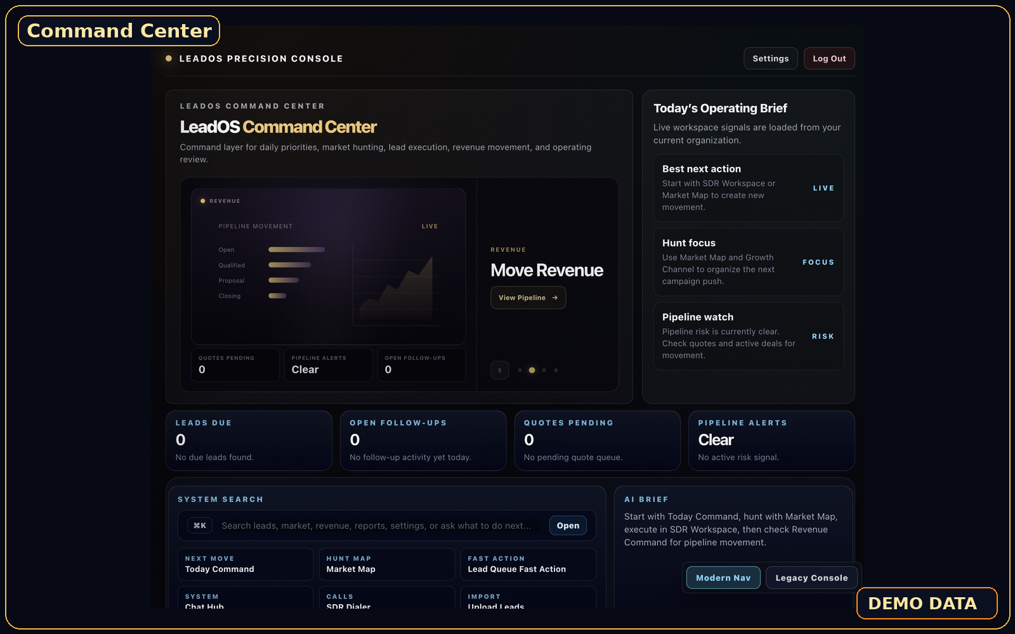Viewport: 1015px width, 634px height.
Task: Open the Chat Hub system tile
Action: point(246,598)
